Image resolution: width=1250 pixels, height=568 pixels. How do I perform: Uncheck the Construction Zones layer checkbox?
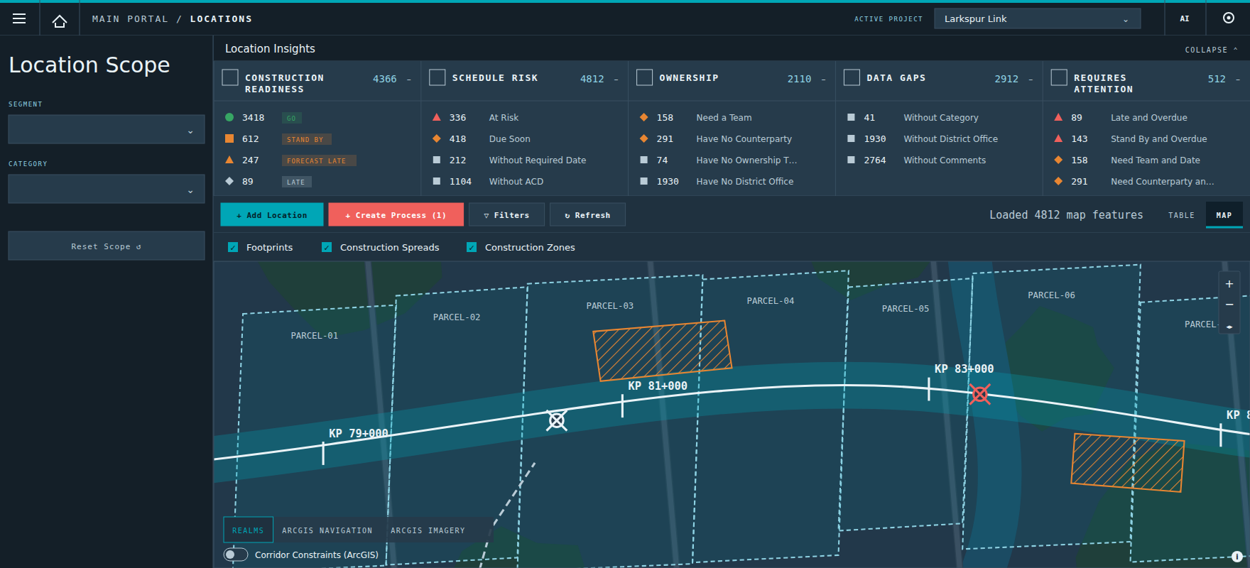click(x=472, y=247)
